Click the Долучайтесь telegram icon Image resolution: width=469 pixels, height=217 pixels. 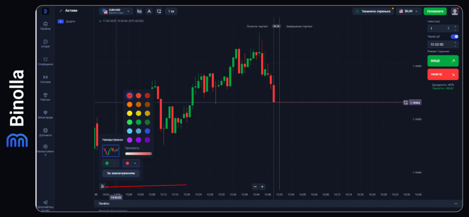[45, 202]
